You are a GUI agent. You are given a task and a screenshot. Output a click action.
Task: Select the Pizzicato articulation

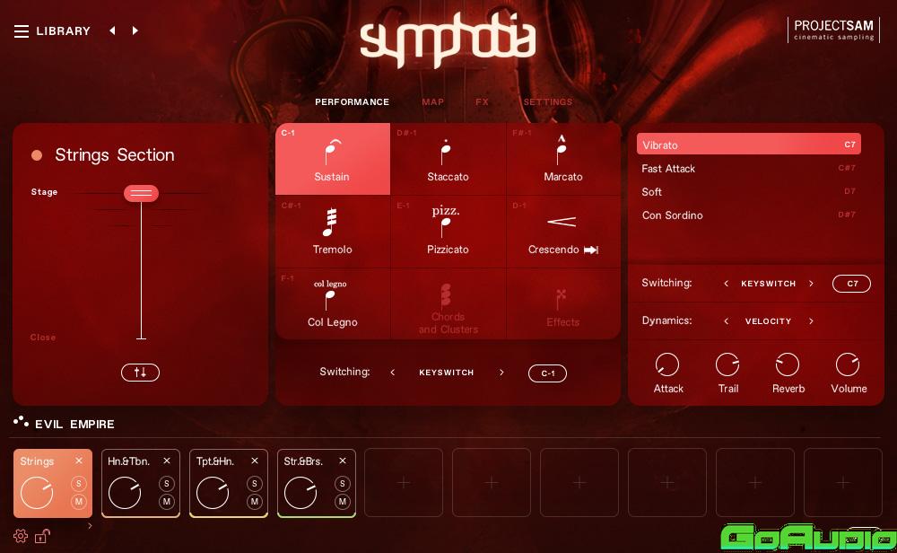pos(448,233)
